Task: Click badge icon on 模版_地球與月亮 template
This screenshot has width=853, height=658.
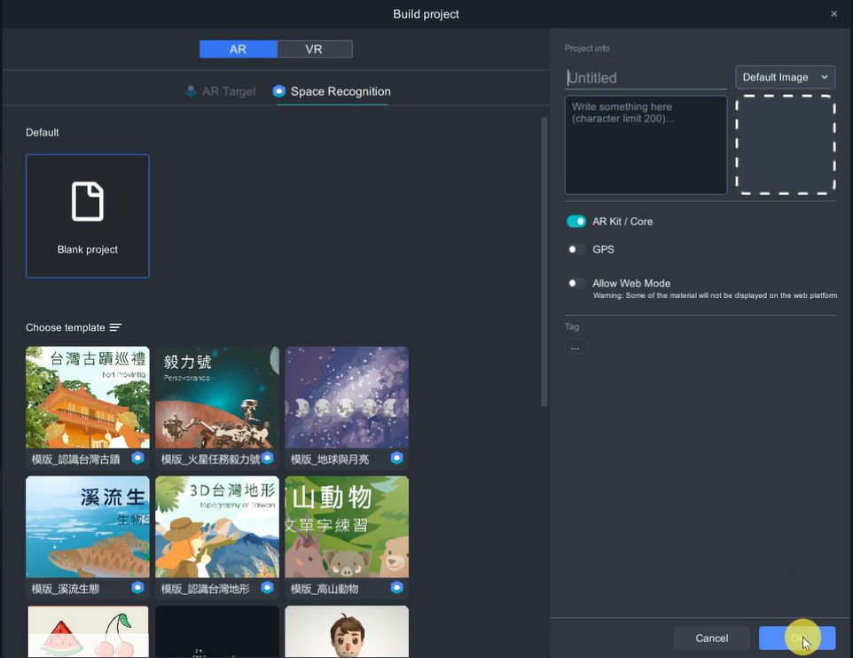Action: click(x=396, y=458)
